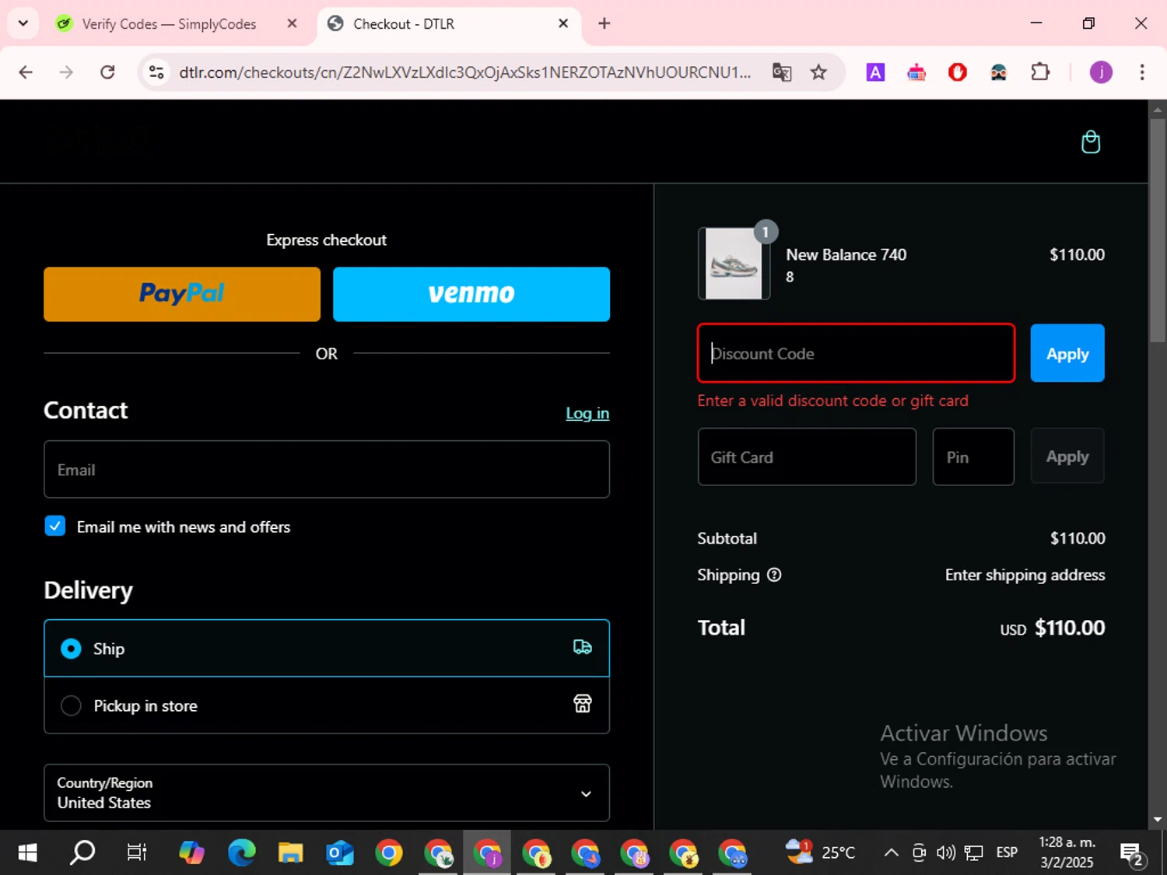Click the Copilot taskbar icon
The height and width of the screenshot is (875, 1167).
191,853
